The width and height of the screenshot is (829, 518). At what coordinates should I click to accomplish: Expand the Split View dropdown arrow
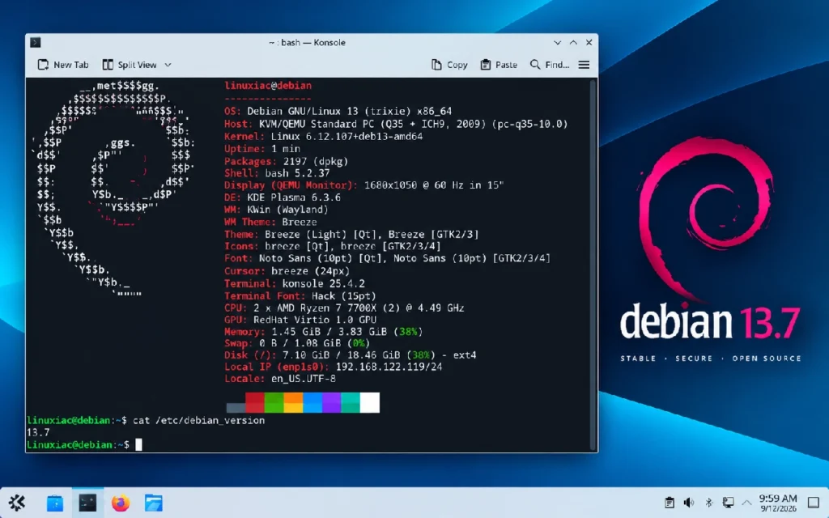168,65
